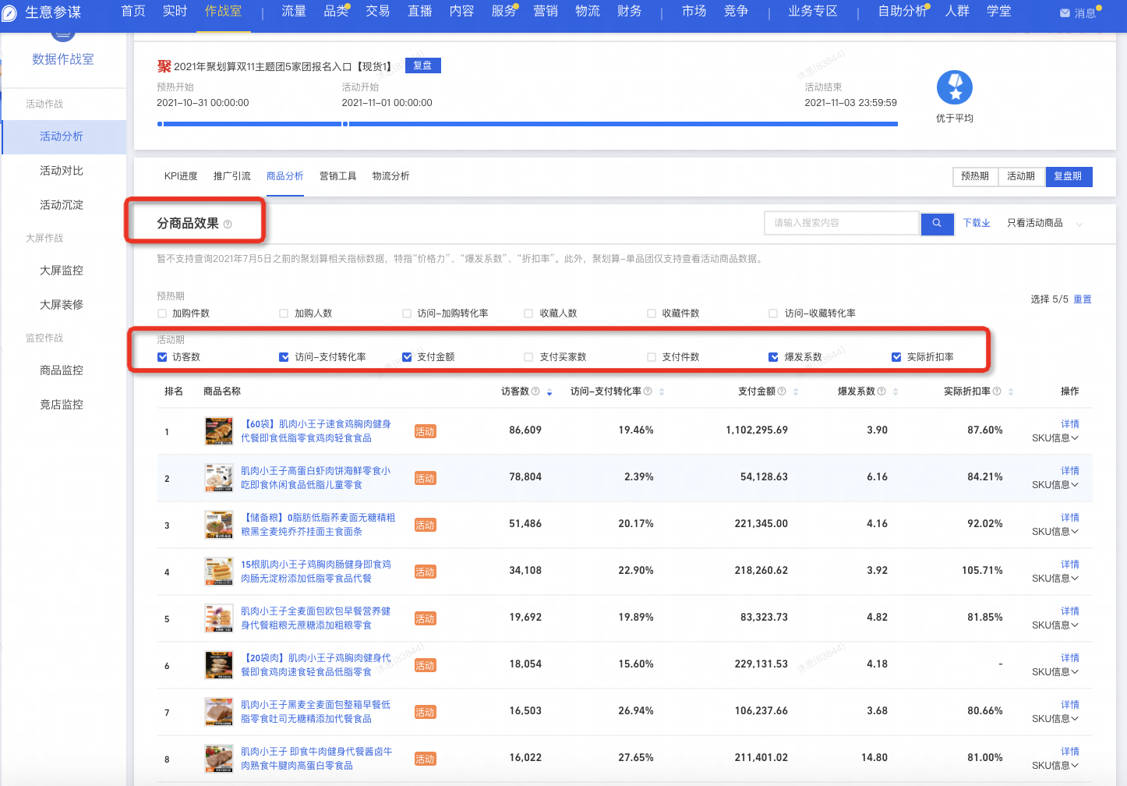This screenshot has width=1127, height=786.
Task: Click the blue search magnifier button
Action: (937, 223)
